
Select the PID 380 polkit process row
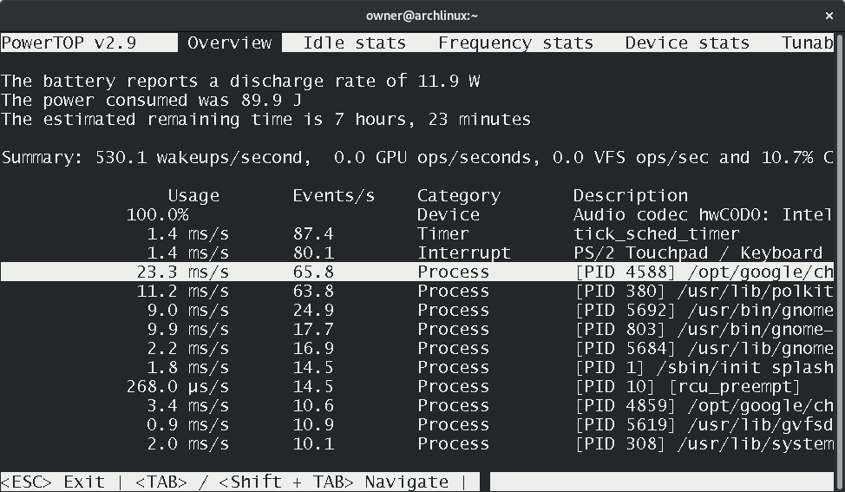click(x=417, y=291)
